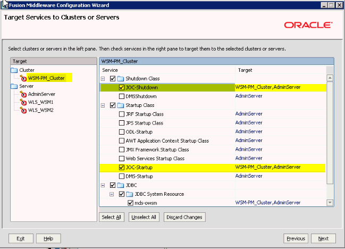Click the WLS_WSM2 server icon
Screen dimensions: 345x249
pyautogui.click(x=23, y=110)
